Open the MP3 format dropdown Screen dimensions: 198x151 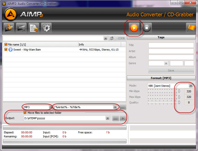click(51, 107)
